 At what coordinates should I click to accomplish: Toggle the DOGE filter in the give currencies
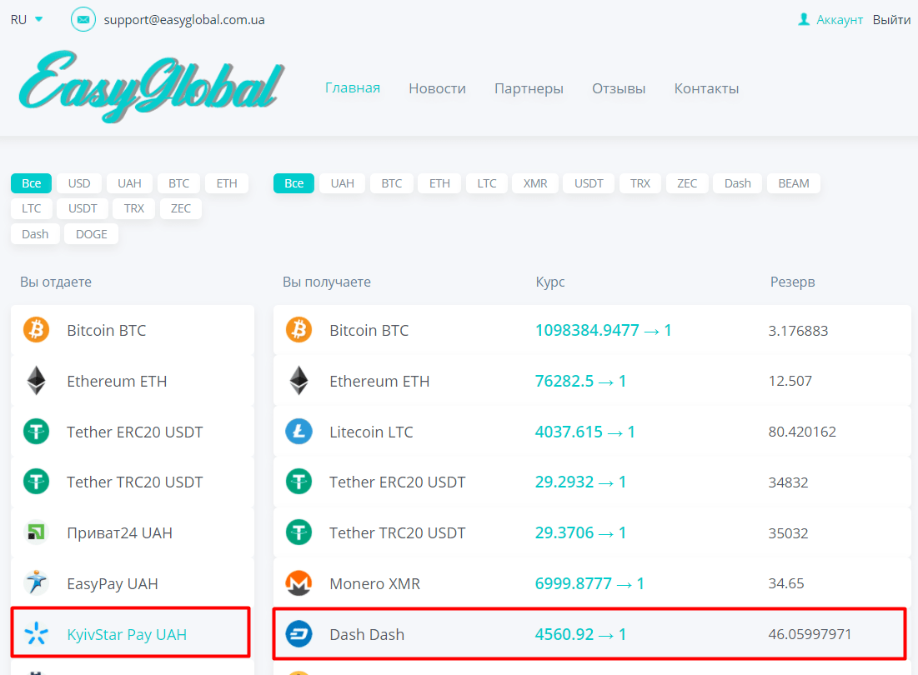(x=91, y=234)
